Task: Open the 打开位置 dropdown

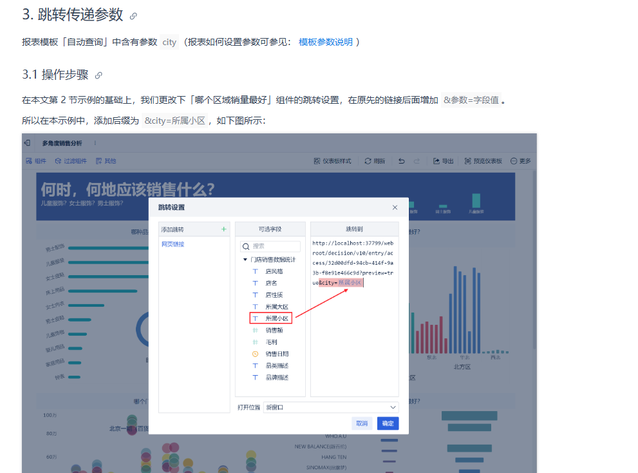Action: click(331, 407)
